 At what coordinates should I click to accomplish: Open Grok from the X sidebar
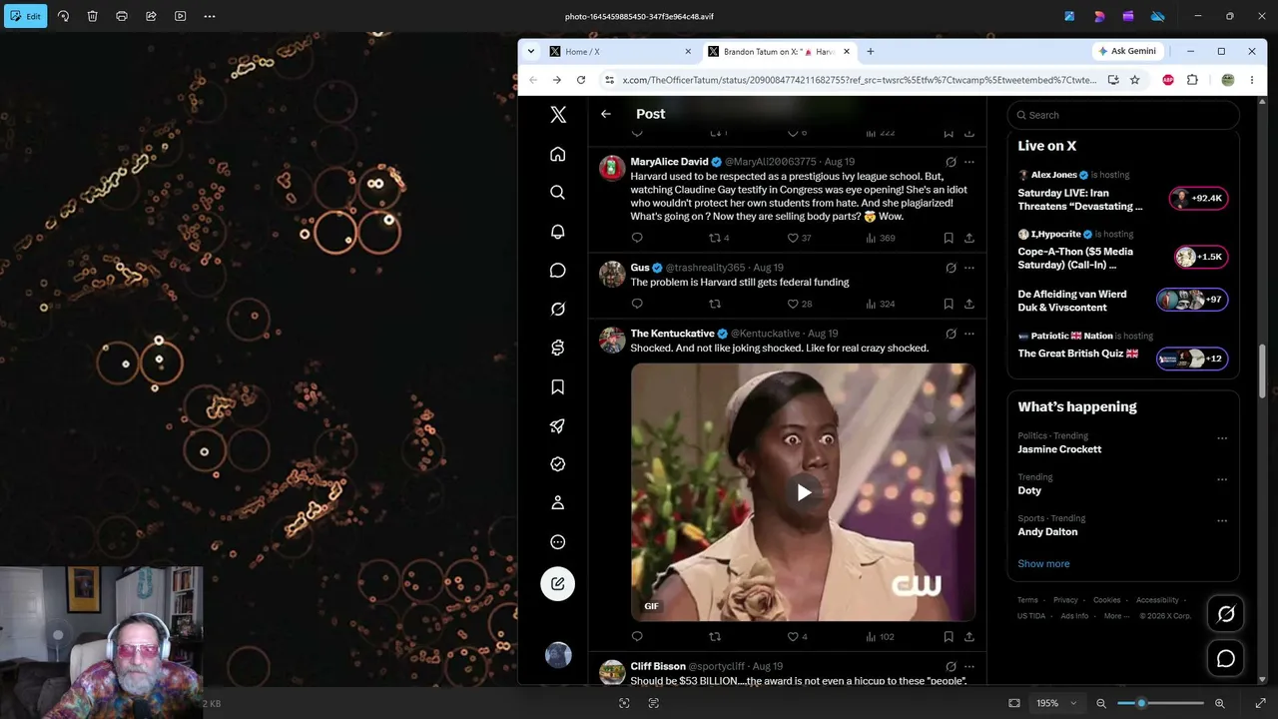pos(558,310)
